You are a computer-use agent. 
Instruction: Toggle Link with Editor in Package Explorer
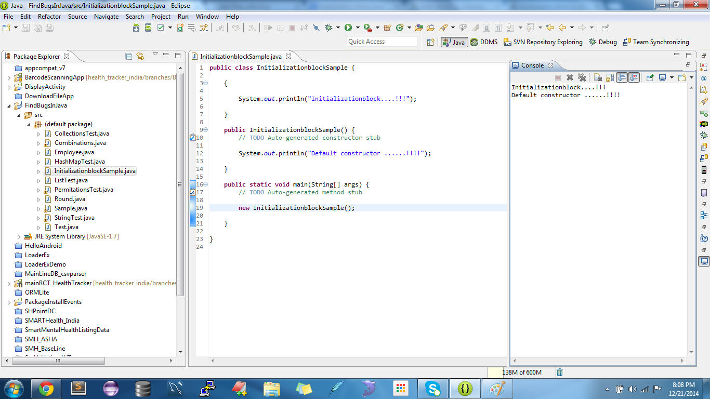click(x=140, y=56)
